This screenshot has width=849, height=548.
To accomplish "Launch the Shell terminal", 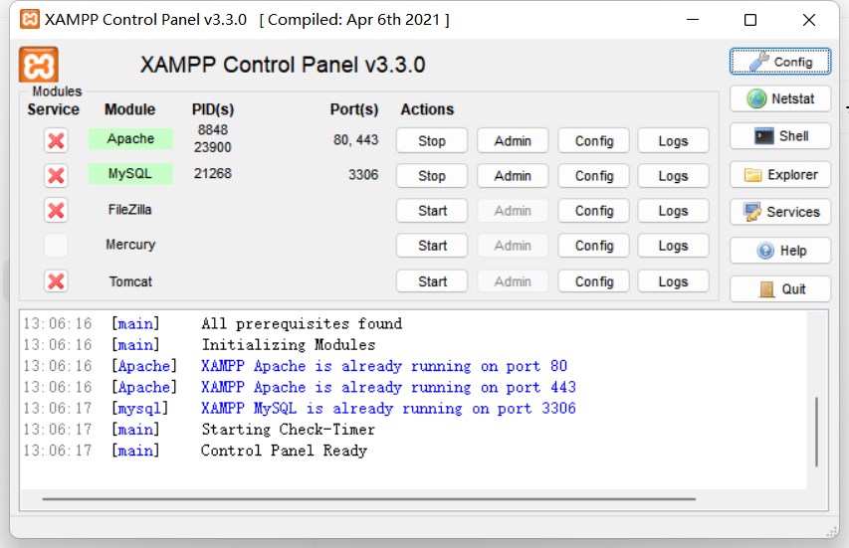I will (x=779, y=136).
